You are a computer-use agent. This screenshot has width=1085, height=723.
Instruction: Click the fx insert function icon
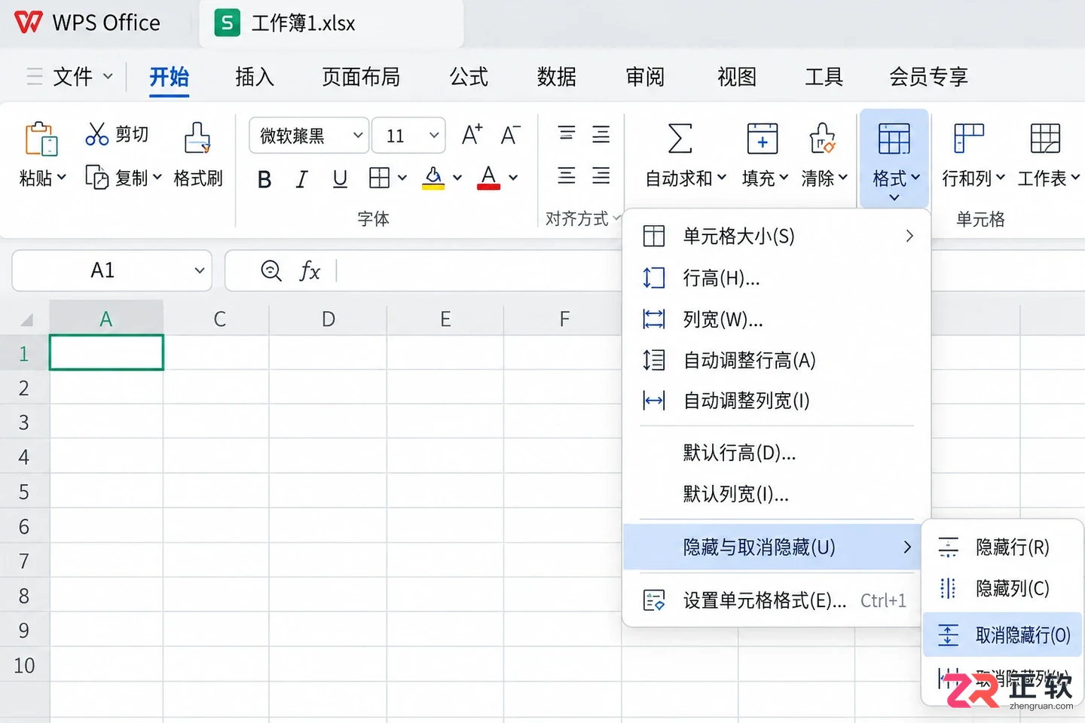coord(310,270)
